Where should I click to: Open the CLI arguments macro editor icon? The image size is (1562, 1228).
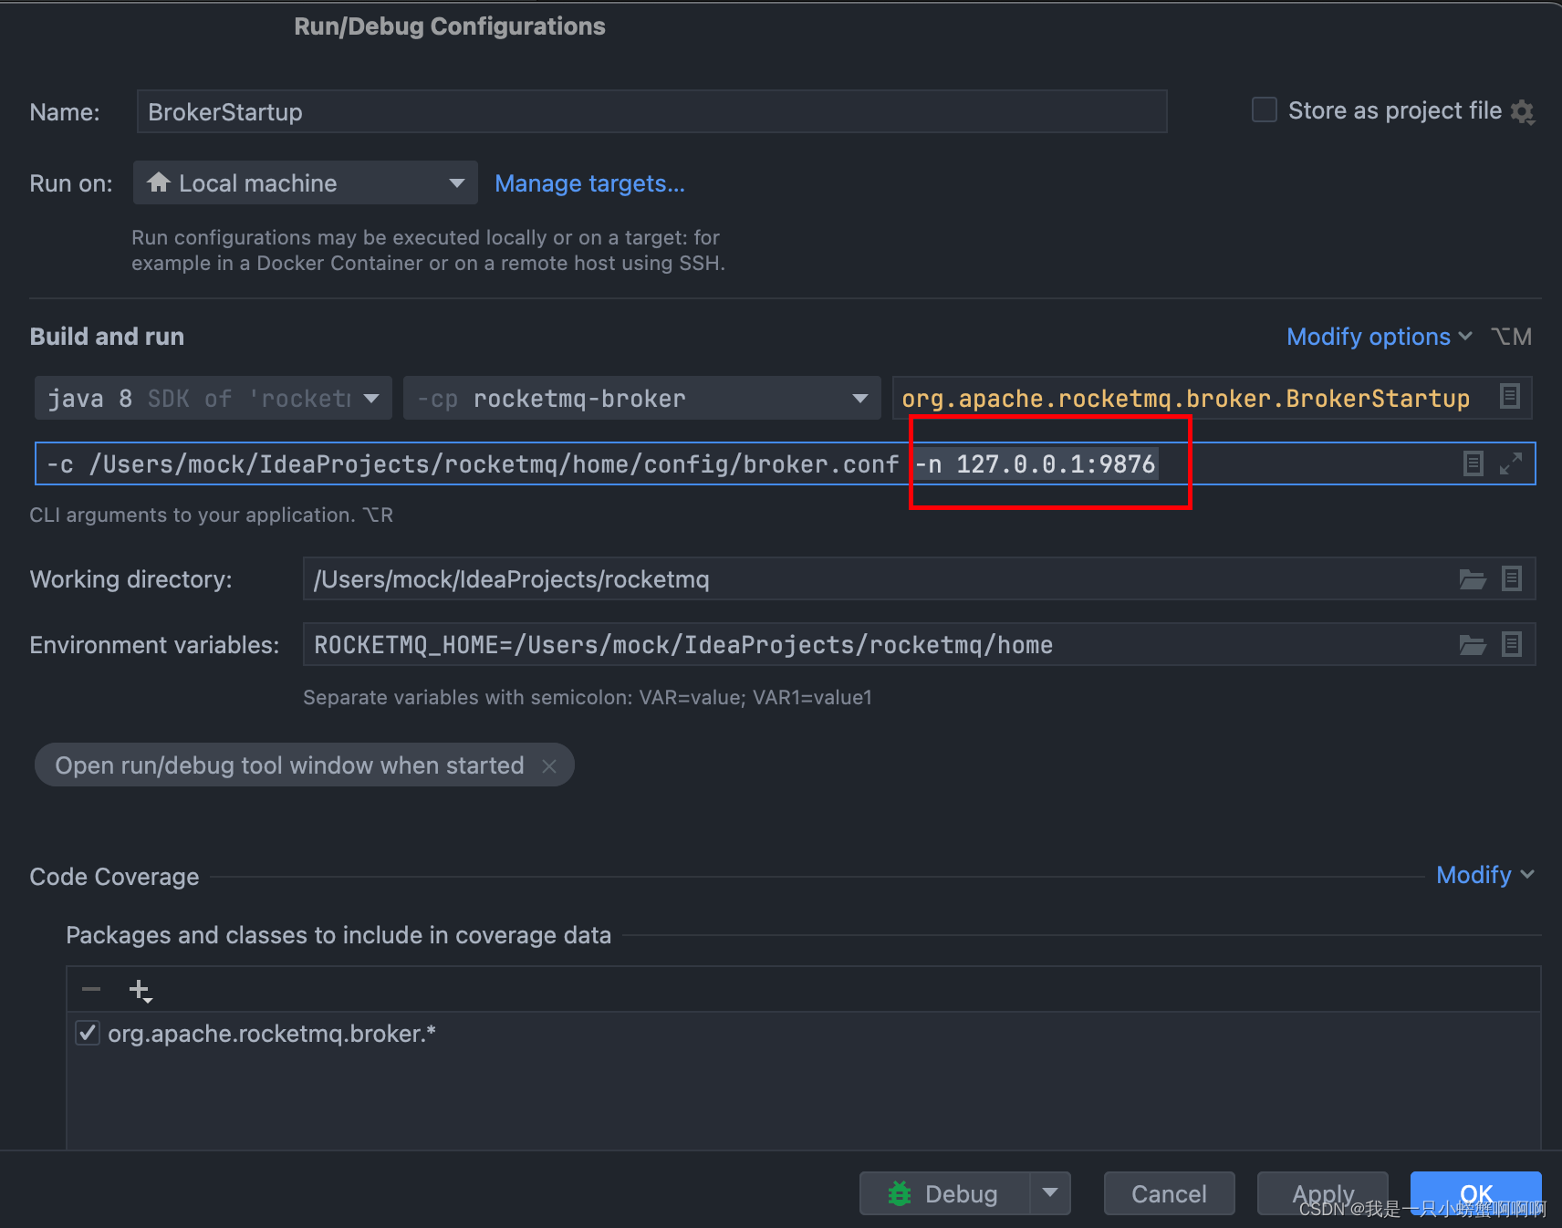(x=1473, y=463)
